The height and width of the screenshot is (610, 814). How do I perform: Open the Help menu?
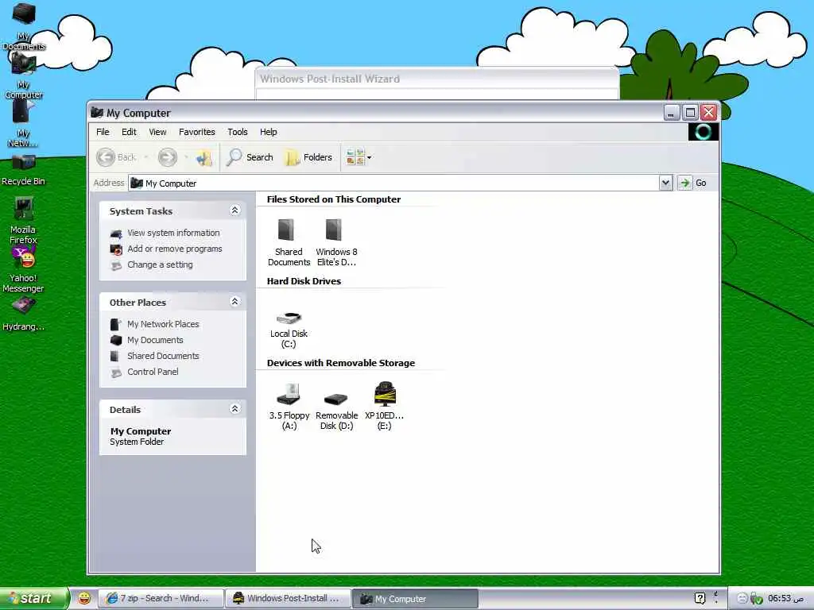269,132
